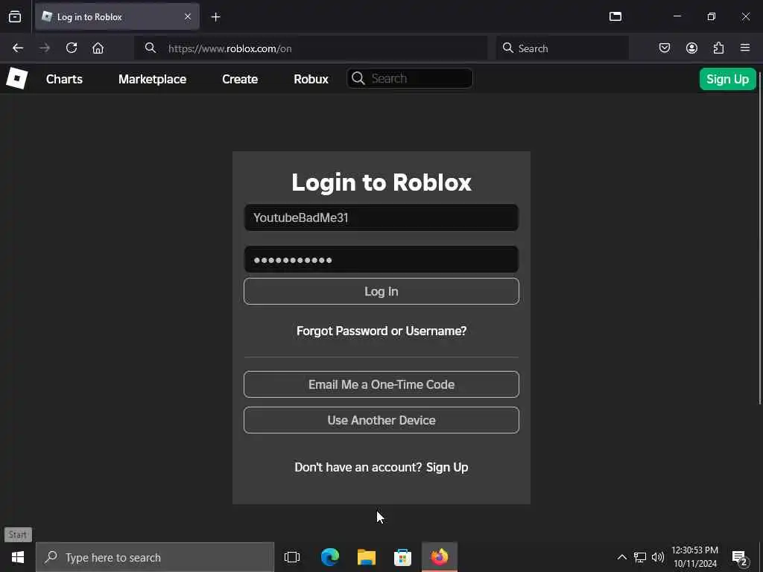Click Email Me a One-Time Code
763x572 pixels.
tap(381, 384)
